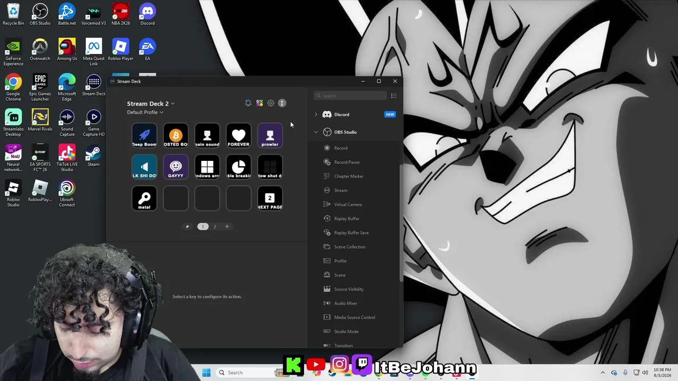Open the Default Profile dropdown
The height and width of the screenshot is (381, 678).
pyautogui.click(x=145, y=112)
